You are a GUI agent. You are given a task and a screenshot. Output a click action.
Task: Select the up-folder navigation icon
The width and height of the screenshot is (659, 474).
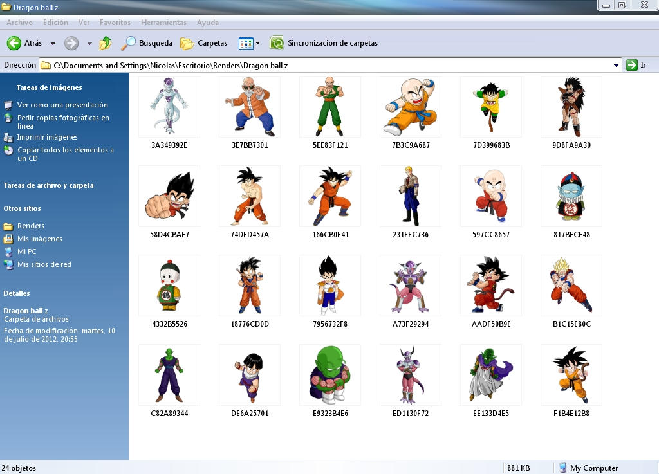tap(105, 43)
